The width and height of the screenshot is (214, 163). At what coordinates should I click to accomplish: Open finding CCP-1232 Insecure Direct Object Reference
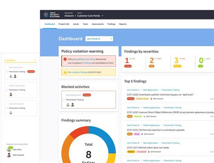[170, 112]
